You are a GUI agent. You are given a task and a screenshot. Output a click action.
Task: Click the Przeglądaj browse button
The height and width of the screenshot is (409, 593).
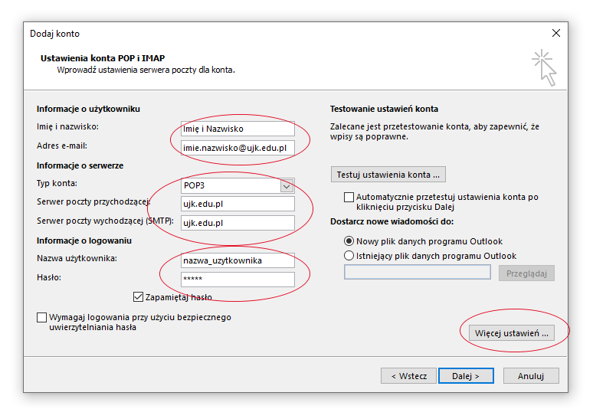pos(526,273)
